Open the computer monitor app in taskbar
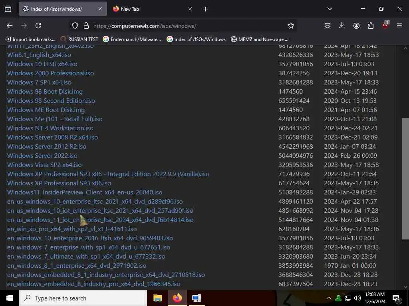 [197, 298]
